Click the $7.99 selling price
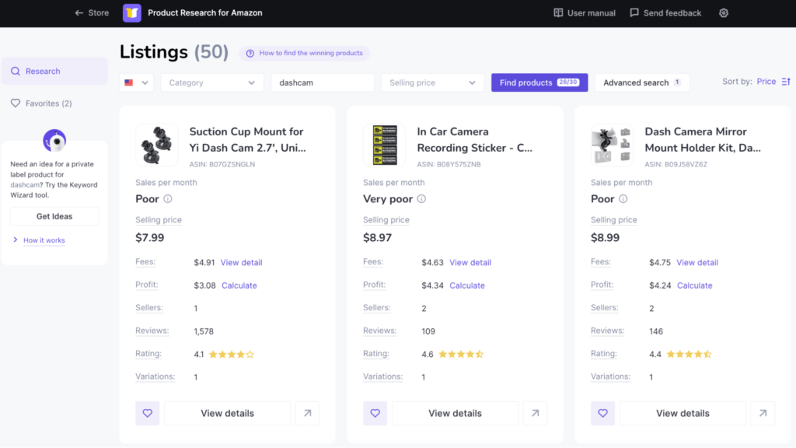This screenshot has width=796, height=448. [x=150, y=238]
